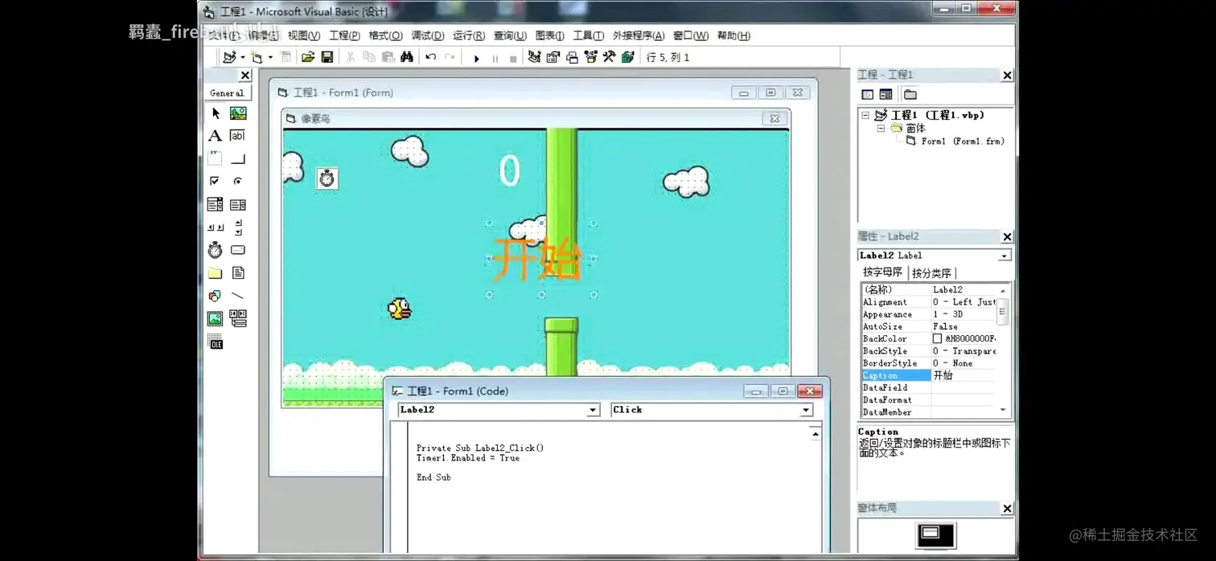
Task: Select the Shape control tool
Action: pyautogui.click(x=216, y=296)
